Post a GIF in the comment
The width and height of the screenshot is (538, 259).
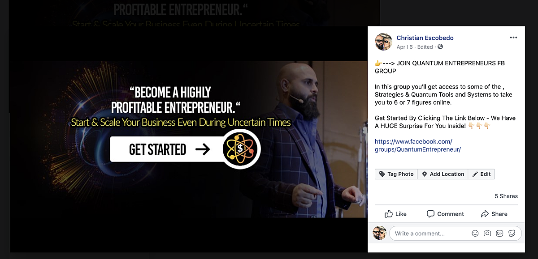coord(499,234)
